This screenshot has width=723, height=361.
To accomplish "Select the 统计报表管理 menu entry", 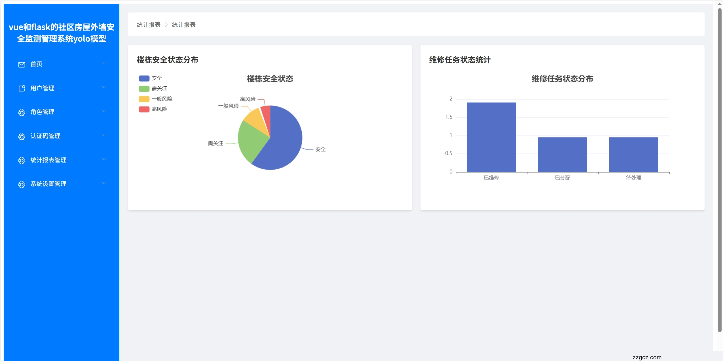I will coord(48,160).
